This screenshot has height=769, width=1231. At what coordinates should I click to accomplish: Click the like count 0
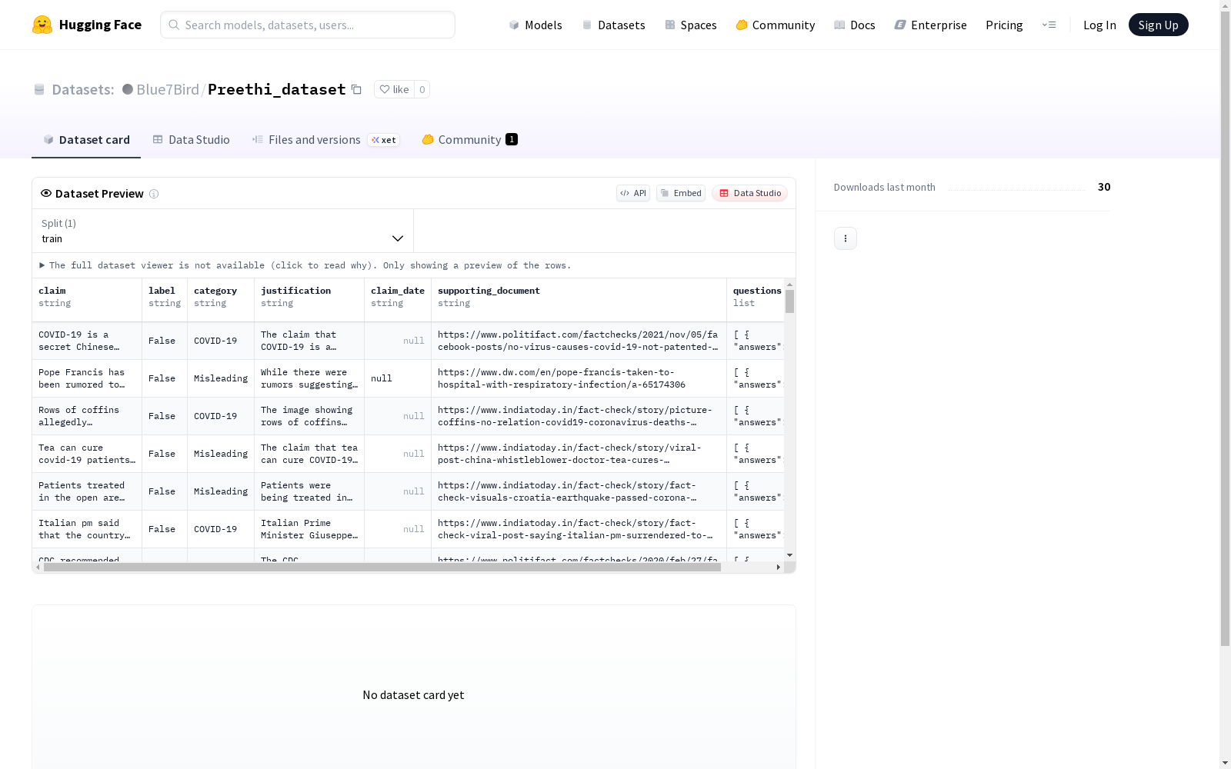click(x=422, y=89)
